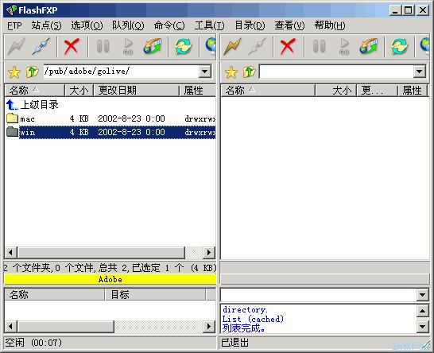Click the FlashFXP title bar icon
This screenshot has height=353, width=434.
pos(11,10)
